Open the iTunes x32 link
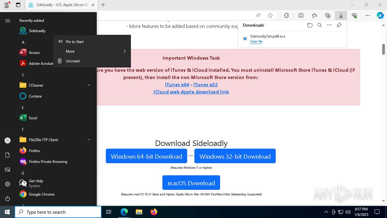 tap(205, 84)
